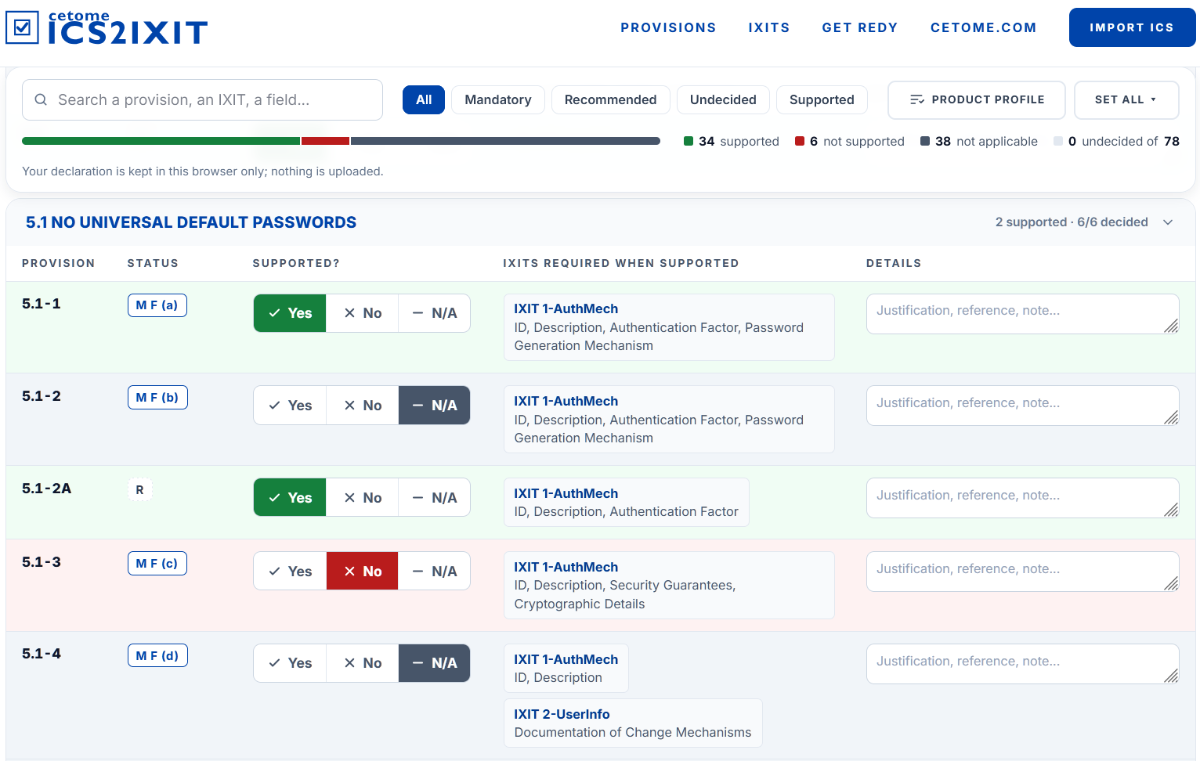Image resolution: width=1200 pixels, height=761 pixels.
Task: Open IXIT 2-UserInfo link in 5.1-4
Action: tap(562, 714)
